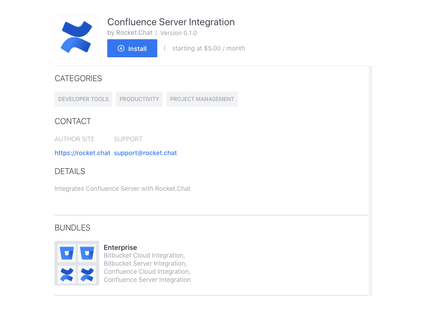
Task: Click the CATEGORIES section heading
Action: 78,78
